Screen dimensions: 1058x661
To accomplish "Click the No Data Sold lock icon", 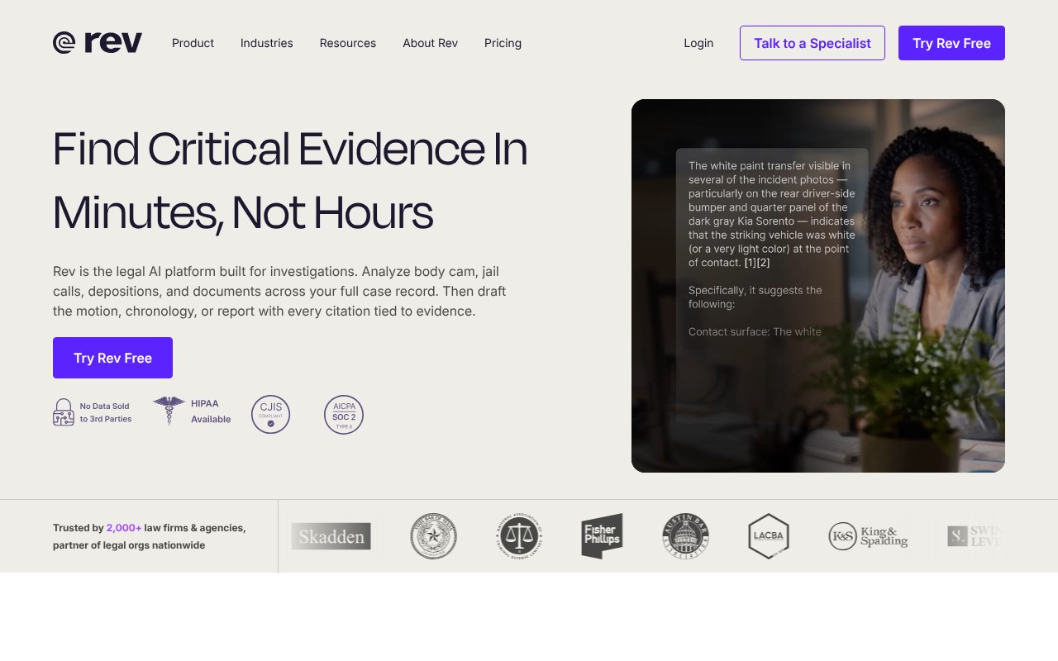I will [x=64, y=412].
